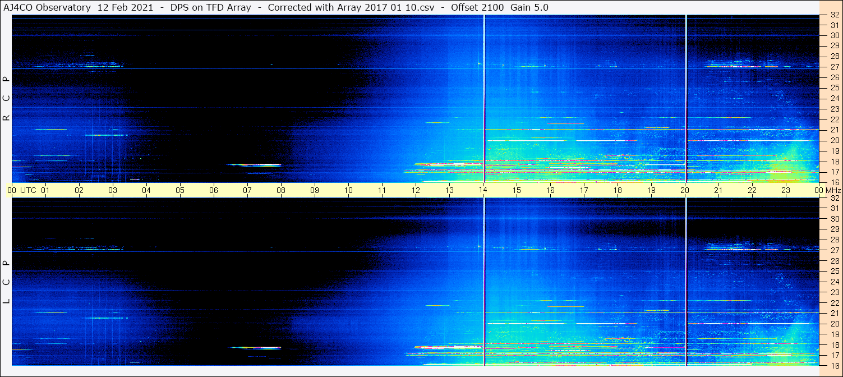Select the ending 00 hour mark beside MHz
The height and width of the screenshot is (377, 843).
(x=818, y=190)
